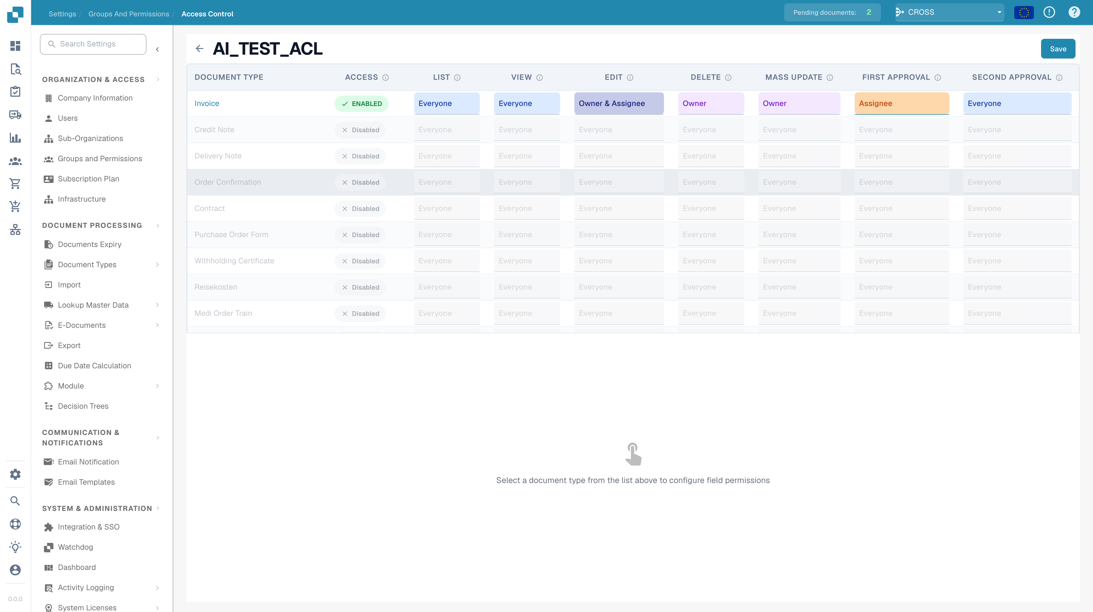Click Settings breadcrumb link
This screenshot has width=1093, height=612.
[62, 14]
